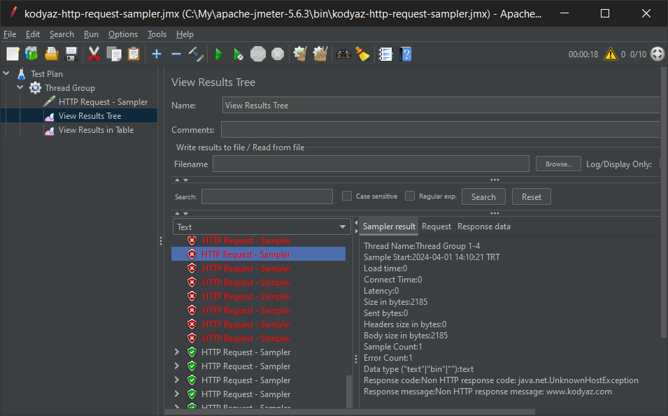Open Help with question mark icon
Image resolution: width=668 pixels, height=416 pixels.
pyautogui.click(x=406, y=54)
